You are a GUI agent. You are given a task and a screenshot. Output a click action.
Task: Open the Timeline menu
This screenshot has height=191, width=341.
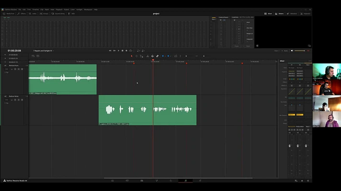[x=35, y=10]
